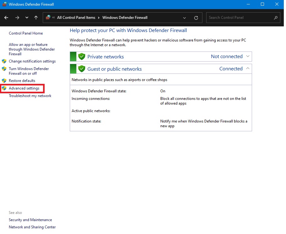Click the Back navigation arrow
The height and width of the screenshot is (234, 286).
[x=6, y=18]
